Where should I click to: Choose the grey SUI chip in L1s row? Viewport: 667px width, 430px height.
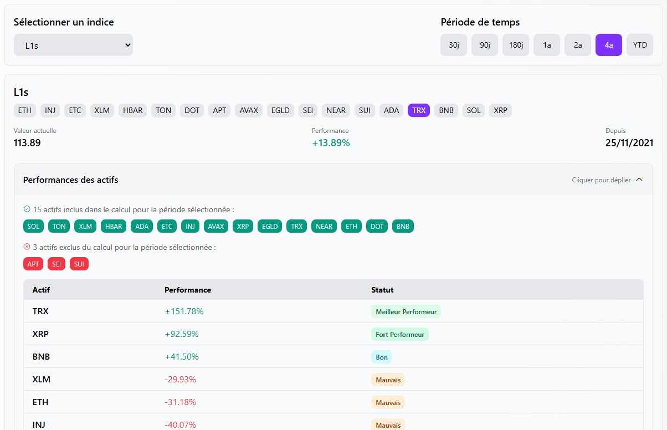365,110
